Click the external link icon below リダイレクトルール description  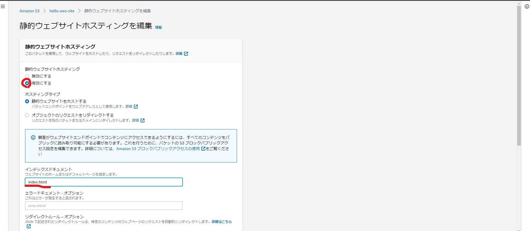click(x=29, y=226)
